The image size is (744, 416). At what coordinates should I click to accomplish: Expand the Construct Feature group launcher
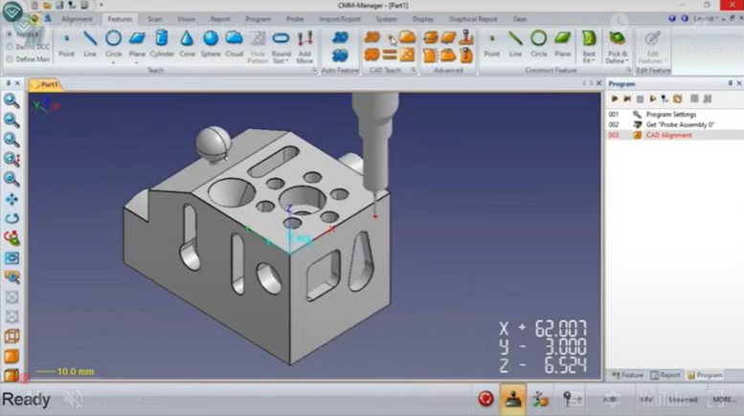(x=629, y=70)
